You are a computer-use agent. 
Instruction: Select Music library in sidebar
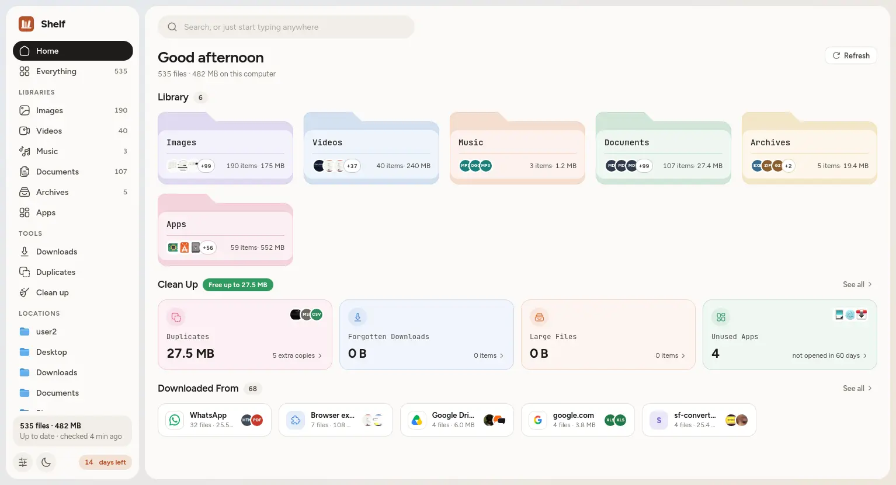click(73, 151)
